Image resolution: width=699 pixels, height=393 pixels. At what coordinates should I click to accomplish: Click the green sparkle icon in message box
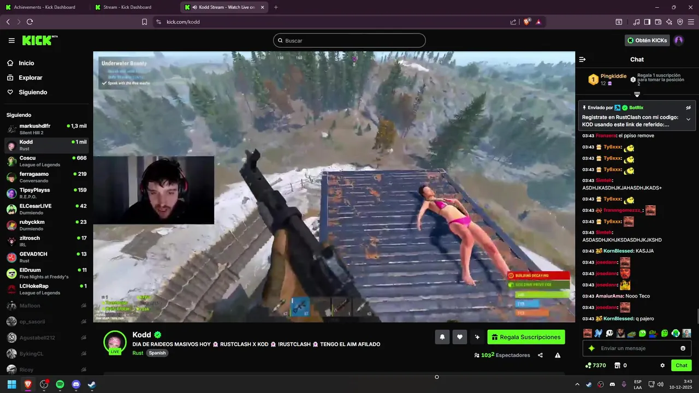tap(591, 348)
